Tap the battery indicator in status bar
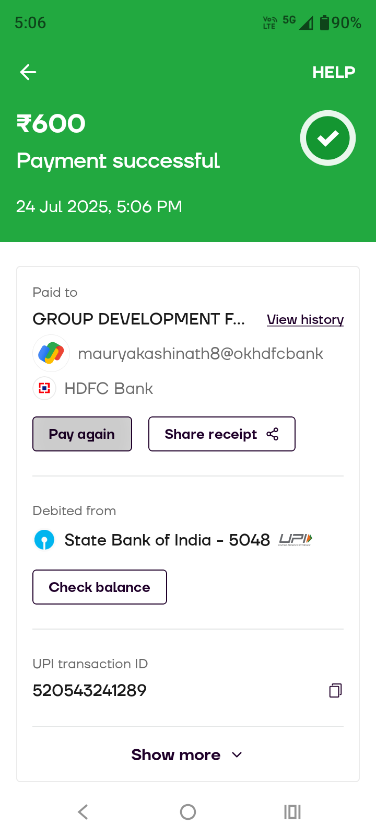 [x=325, y=22]
